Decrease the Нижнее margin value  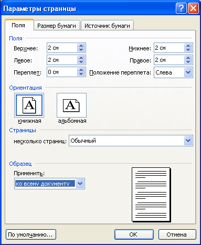[x=188, y=50]
